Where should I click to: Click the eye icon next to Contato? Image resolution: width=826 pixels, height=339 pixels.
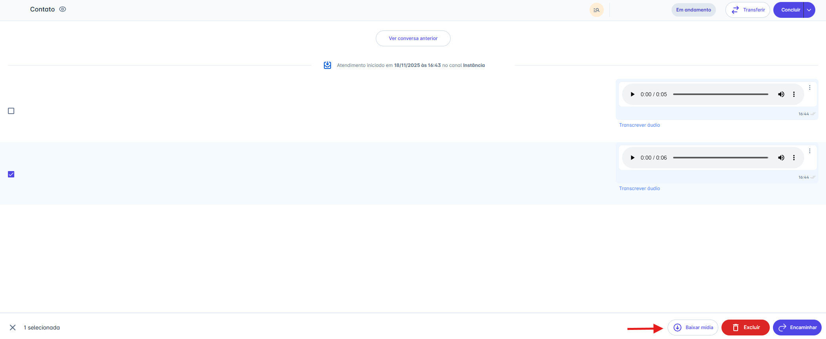pos(63,9)
